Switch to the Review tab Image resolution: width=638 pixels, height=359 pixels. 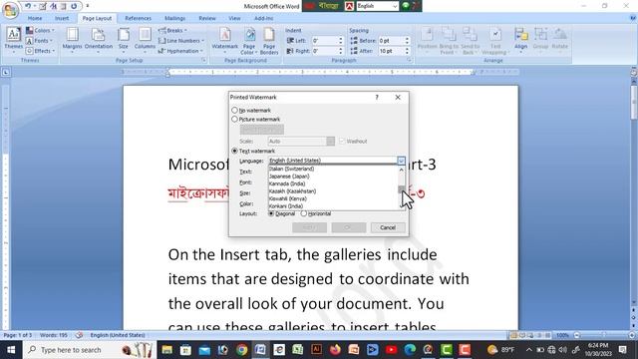tap(207, 18)
